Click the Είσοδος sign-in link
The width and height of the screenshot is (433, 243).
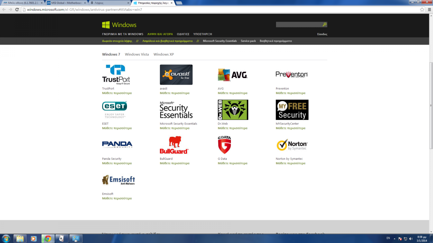[322, 34]
